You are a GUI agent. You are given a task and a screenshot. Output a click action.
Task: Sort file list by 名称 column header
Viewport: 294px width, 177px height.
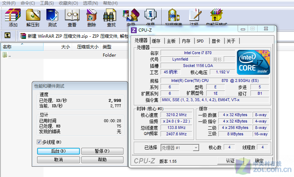[x=22, y=47]
